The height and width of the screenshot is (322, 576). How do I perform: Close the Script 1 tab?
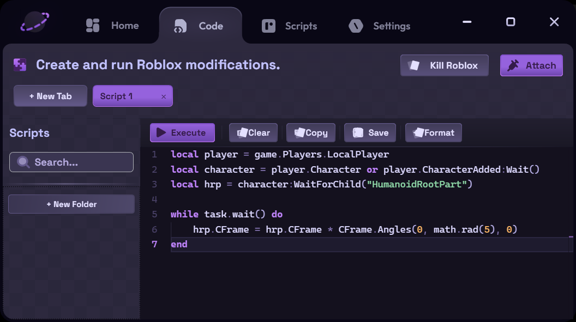pyautogui.click(x=164, y=96)
